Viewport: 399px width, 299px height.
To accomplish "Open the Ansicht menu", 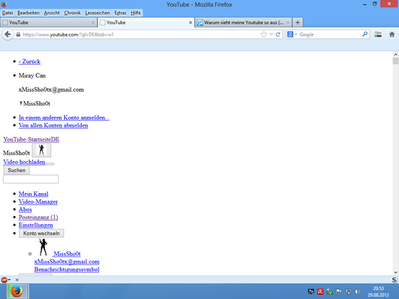I will click(51, 13).
